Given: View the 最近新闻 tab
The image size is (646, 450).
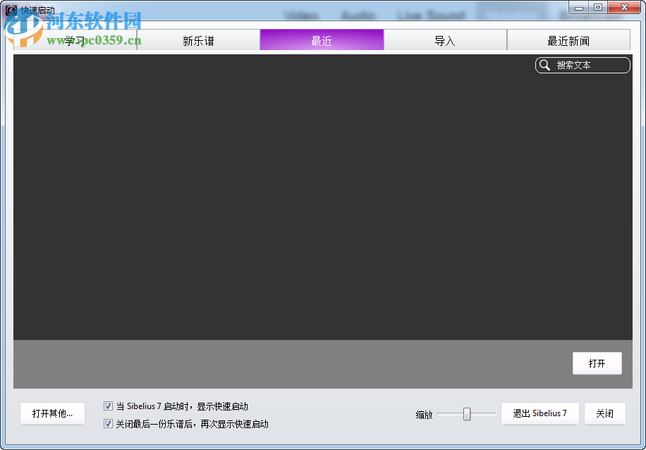Looking at the screenshot, I should coord(568,40).
